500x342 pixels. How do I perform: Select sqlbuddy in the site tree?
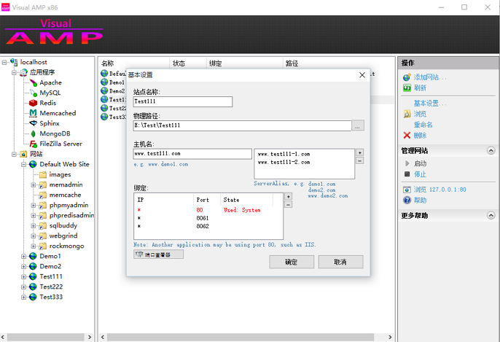(x=63, y=225)
